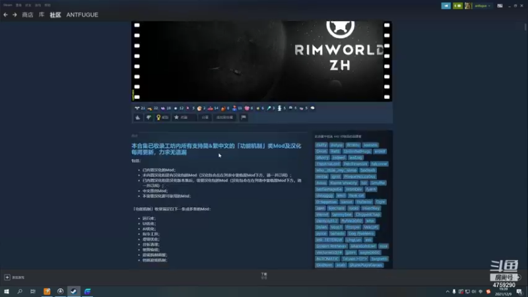Open the erdelf author tag
The width and height of the screenshot is (528, 297).
(x=379, y=152)
